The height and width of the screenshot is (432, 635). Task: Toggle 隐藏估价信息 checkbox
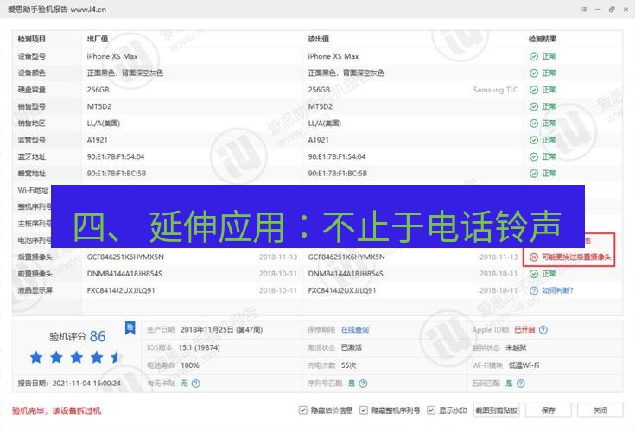click(x=302, y=410)
